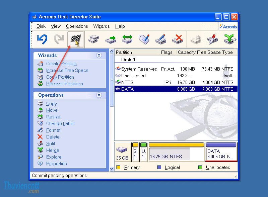Click the icon beside Recover Partitions

point(40,84)
